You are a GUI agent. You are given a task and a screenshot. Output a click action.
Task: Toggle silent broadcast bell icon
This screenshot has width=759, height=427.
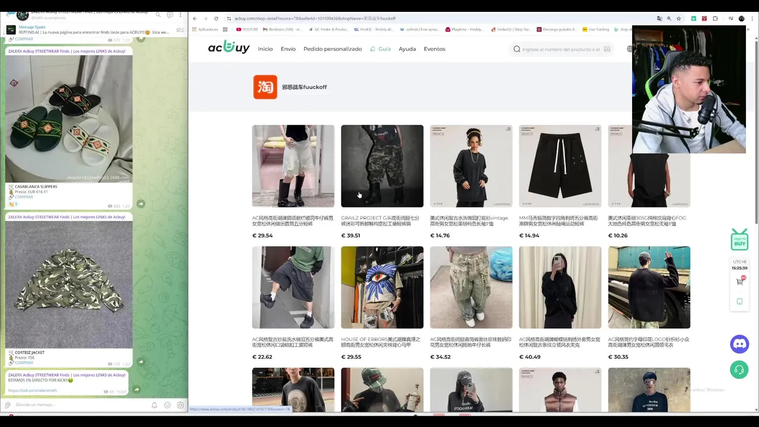[154, 405]
